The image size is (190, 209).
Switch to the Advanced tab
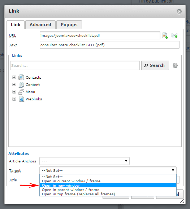point(40,25)
